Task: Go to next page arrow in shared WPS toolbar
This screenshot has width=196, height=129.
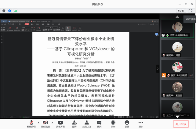Action: click(x=59, y=27)
